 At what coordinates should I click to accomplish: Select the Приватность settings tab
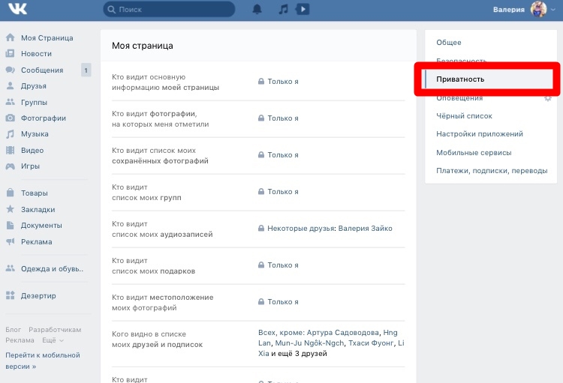pyautogui.click(x=460, y=79)
